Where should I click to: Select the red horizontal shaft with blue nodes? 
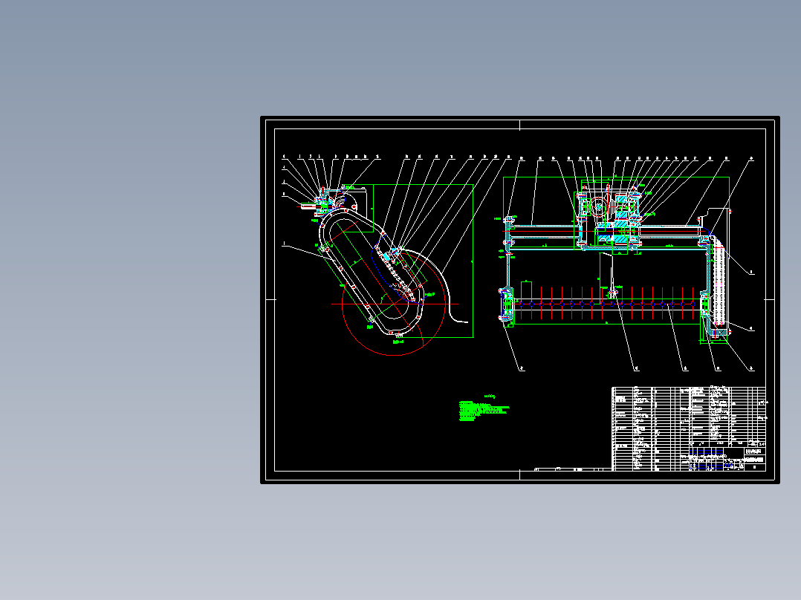607,304
